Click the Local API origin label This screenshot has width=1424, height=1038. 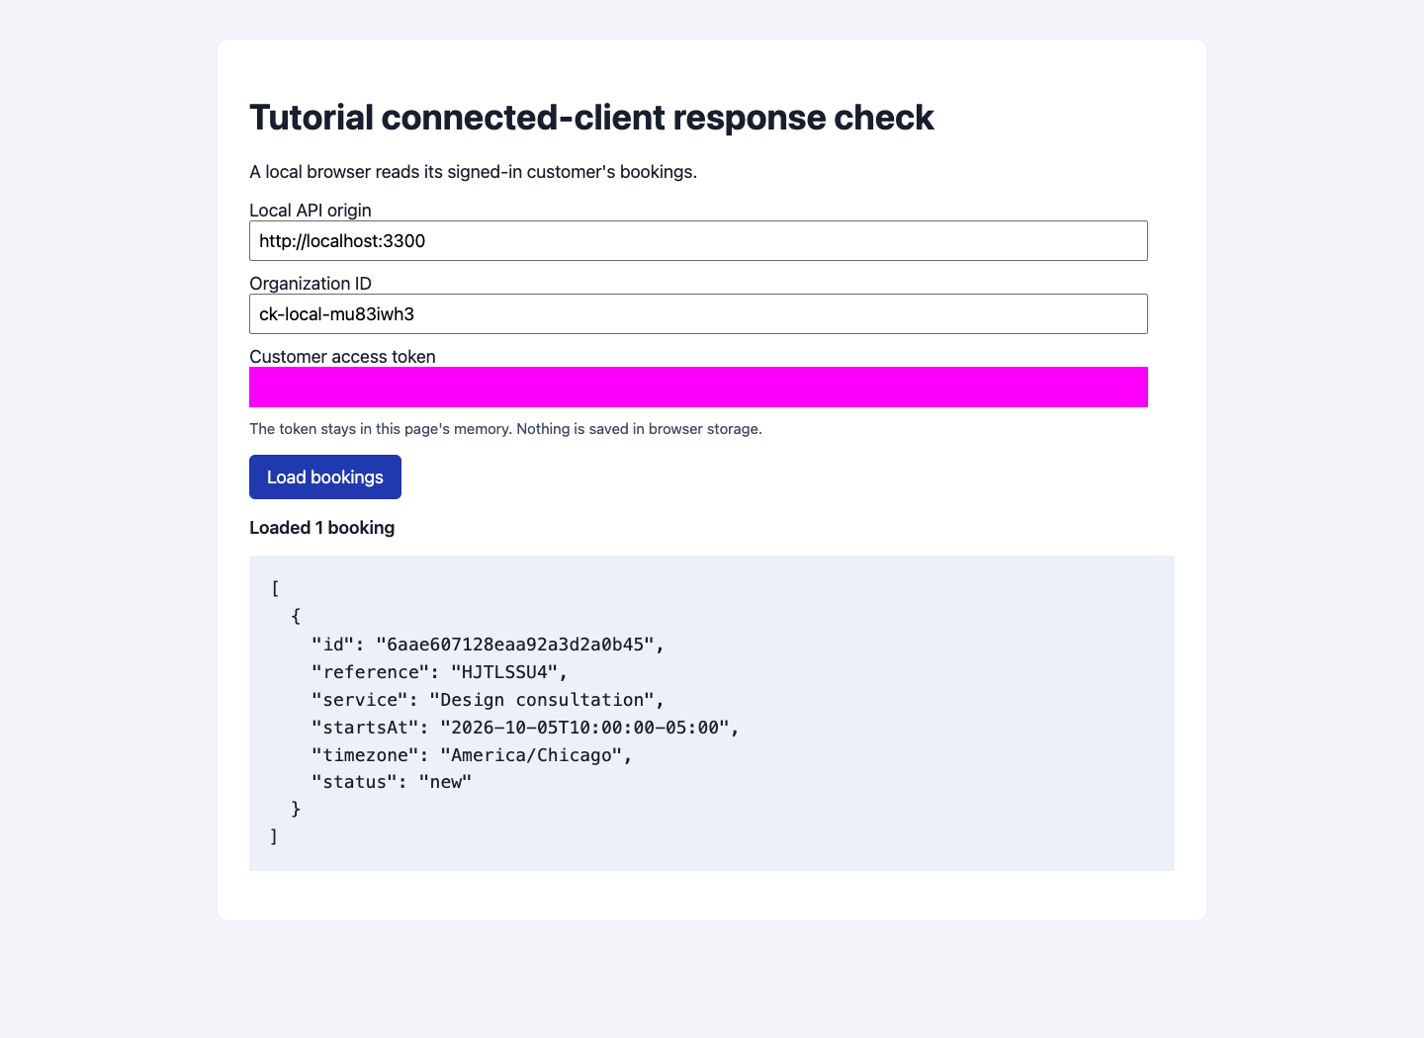tap(311, 210)
